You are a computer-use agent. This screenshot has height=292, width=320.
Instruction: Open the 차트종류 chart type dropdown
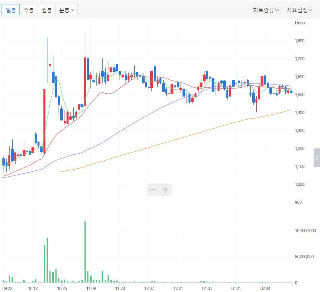(266, 10)
